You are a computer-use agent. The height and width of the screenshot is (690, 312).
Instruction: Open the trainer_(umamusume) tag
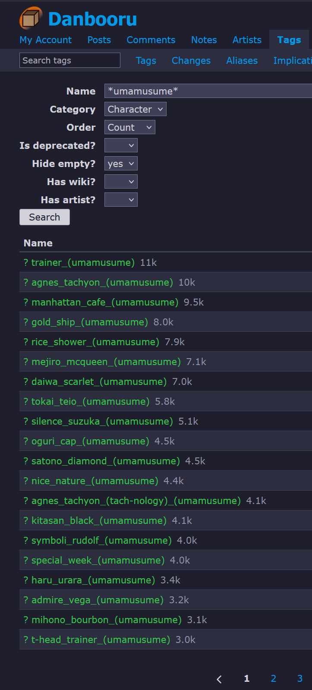[x=83, y=262]
